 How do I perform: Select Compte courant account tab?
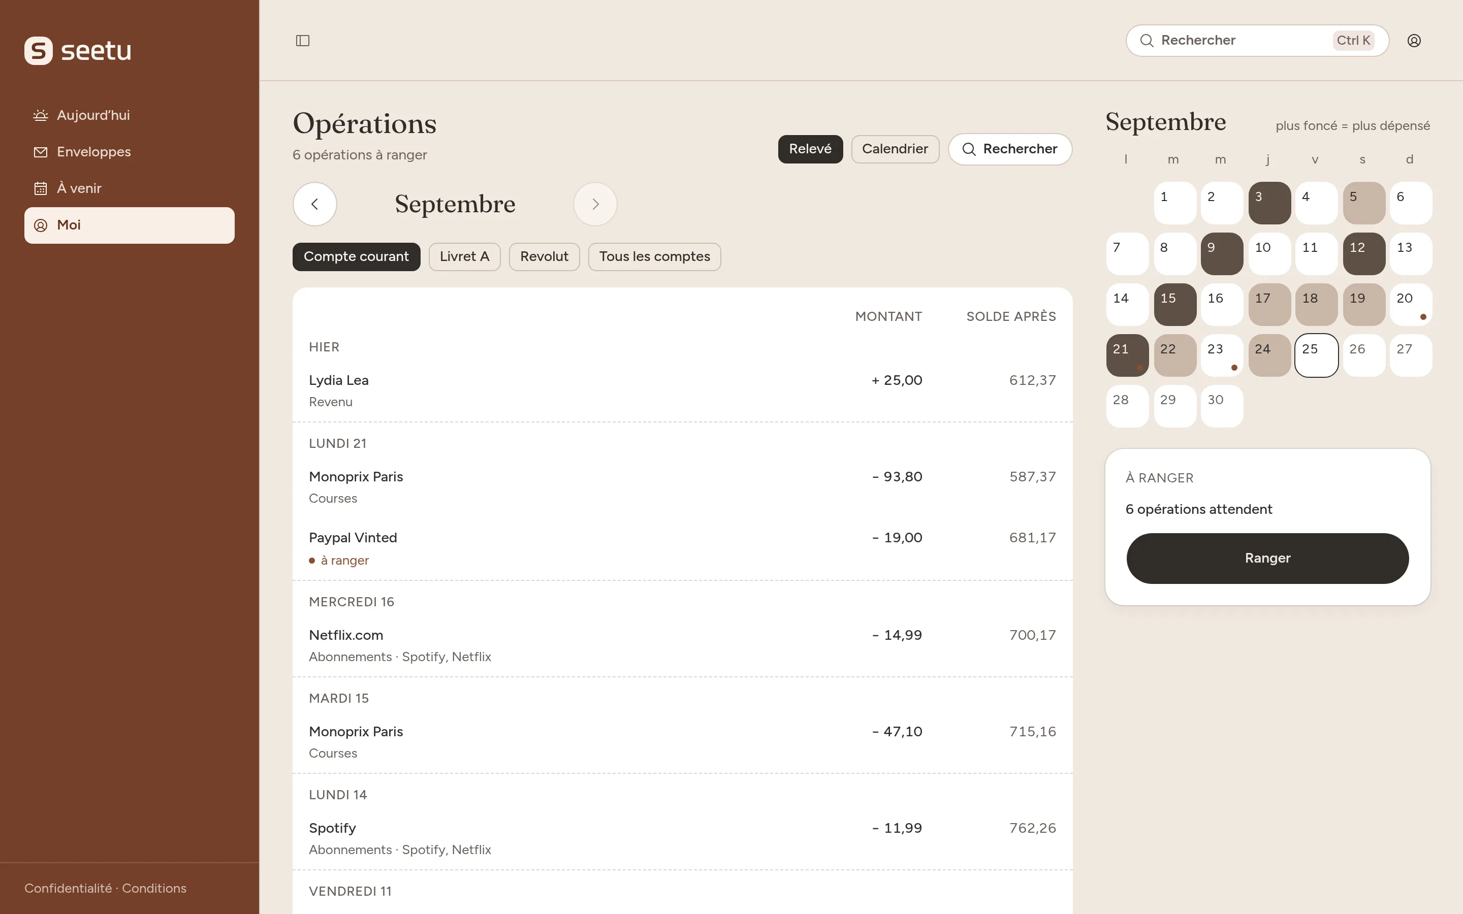tap(356, 257)
